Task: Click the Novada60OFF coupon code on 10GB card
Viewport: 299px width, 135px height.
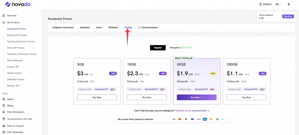Action: (152, 89)
